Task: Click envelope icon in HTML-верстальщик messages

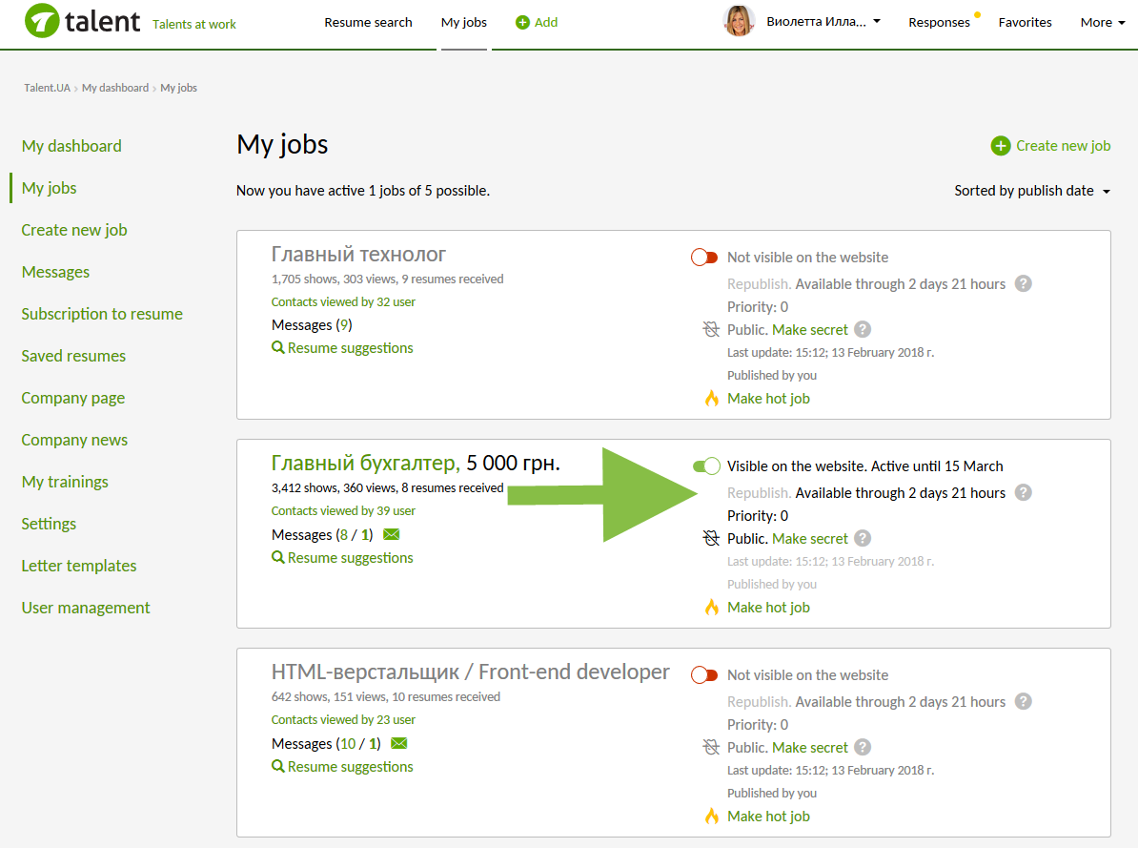Action: click(x=399, y=743)
